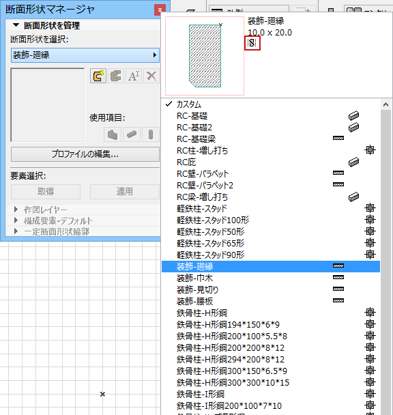Select 装飾-巾木 from the list

coord(271,278)
